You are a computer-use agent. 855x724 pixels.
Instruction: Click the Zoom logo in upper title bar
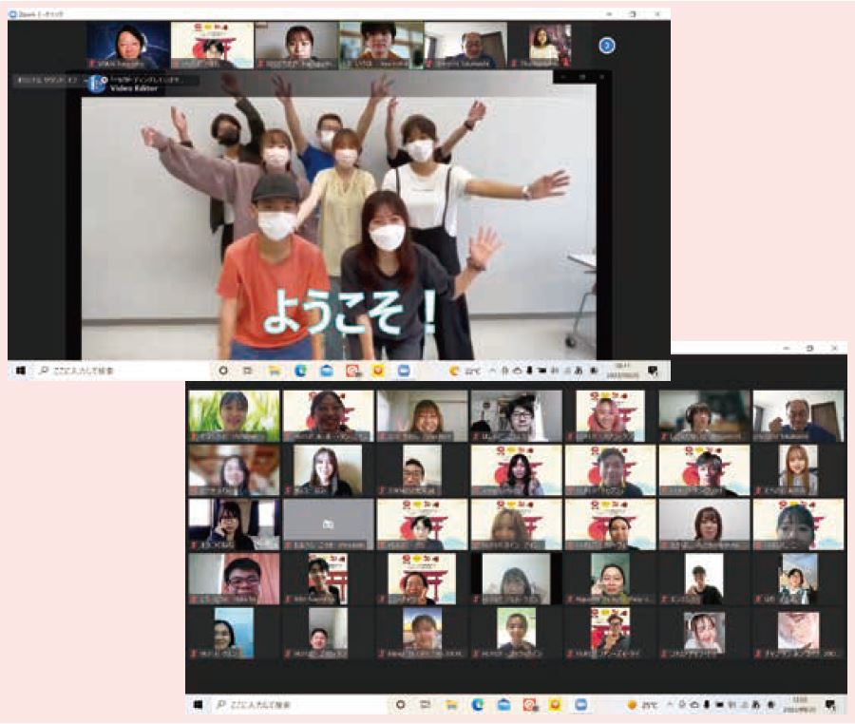[x=13, y=14]
